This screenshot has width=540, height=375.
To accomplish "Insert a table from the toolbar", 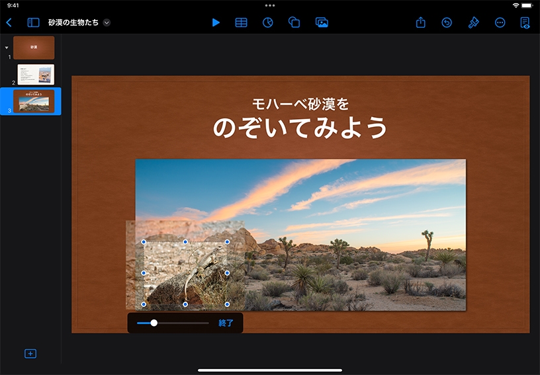I will coord(242,22).
